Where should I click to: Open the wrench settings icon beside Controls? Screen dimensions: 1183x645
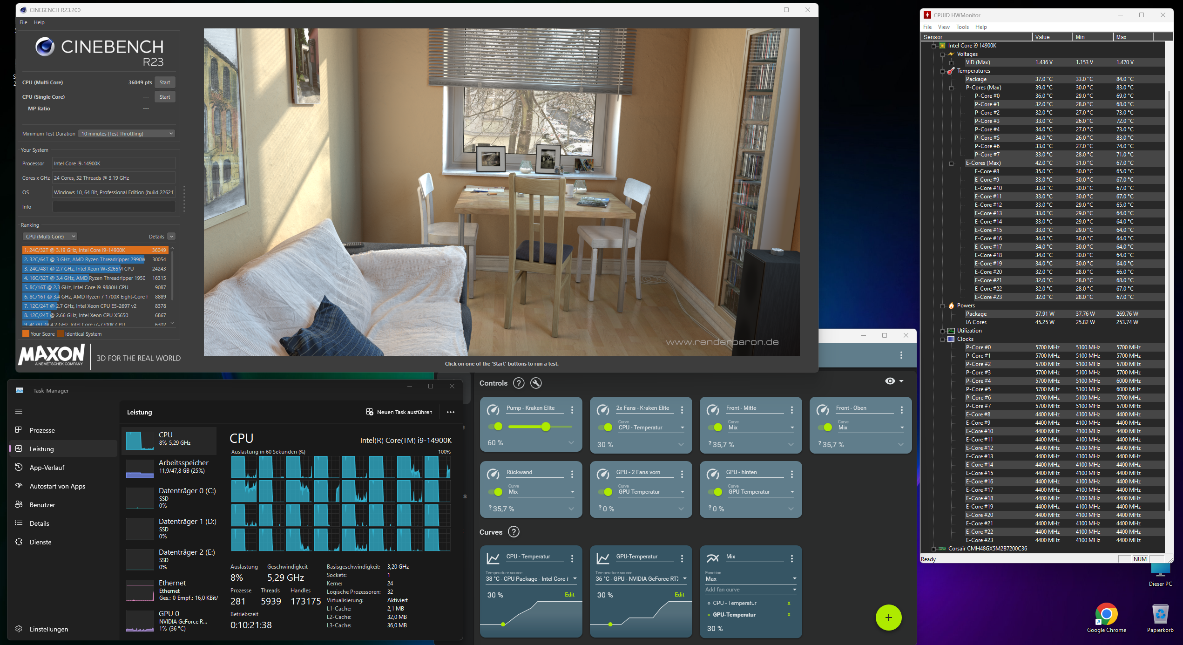tap(536, 383)
